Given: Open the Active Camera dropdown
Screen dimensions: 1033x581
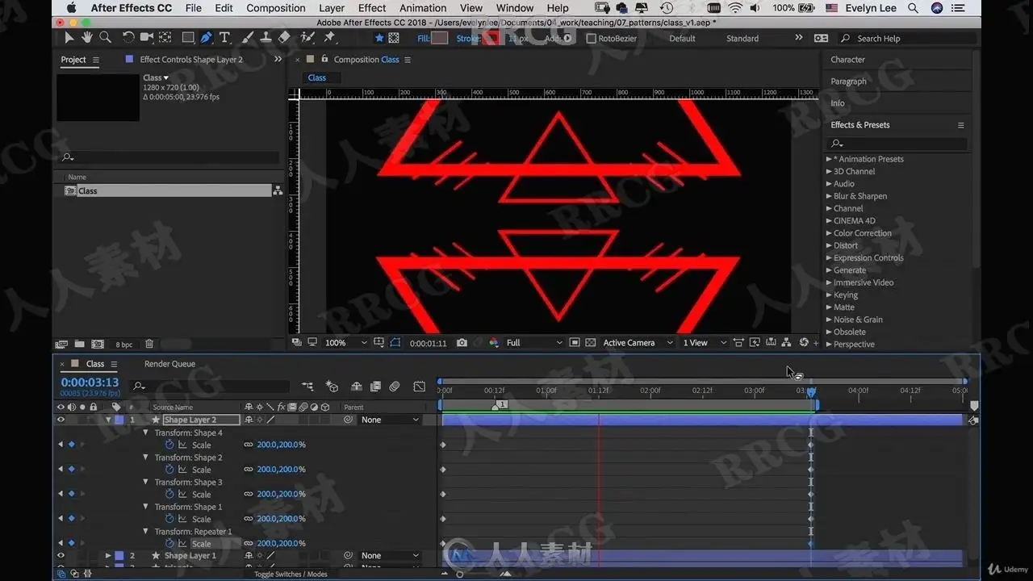Looking at the screenshot, I should click(638, 343).
